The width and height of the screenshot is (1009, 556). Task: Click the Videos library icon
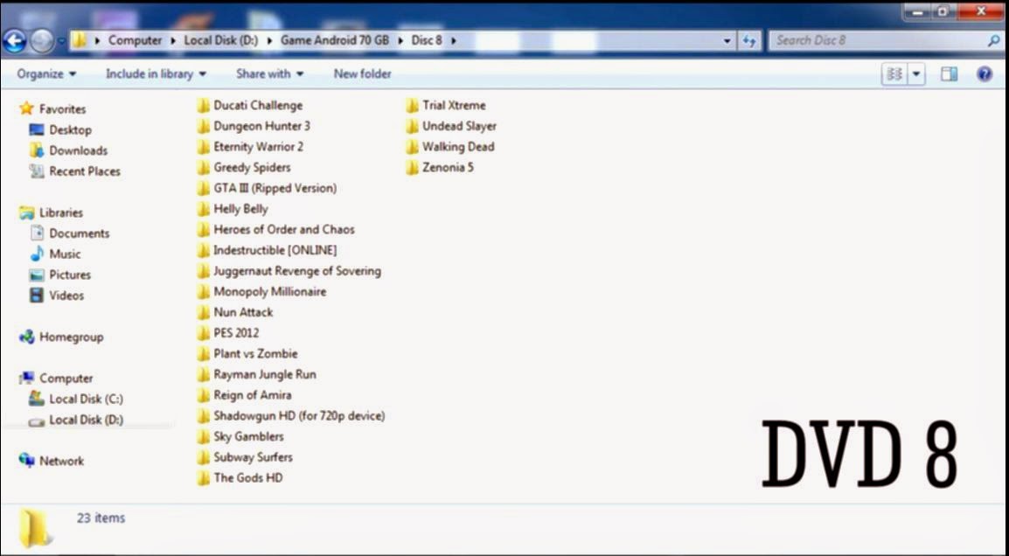pos(37,295)
